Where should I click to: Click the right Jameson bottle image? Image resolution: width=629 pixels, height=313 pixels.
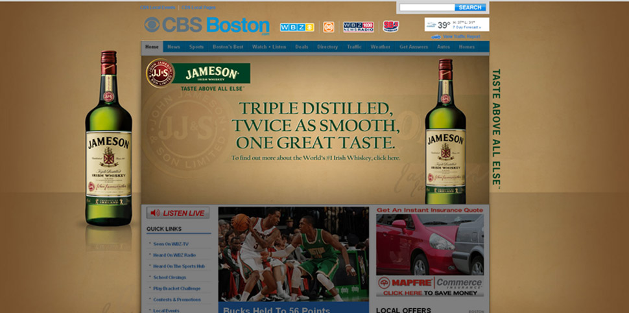[x=445, y=132]
